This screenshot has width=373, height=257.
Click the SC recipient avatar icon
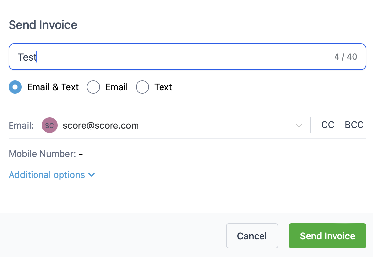click(x=49, y=125)
